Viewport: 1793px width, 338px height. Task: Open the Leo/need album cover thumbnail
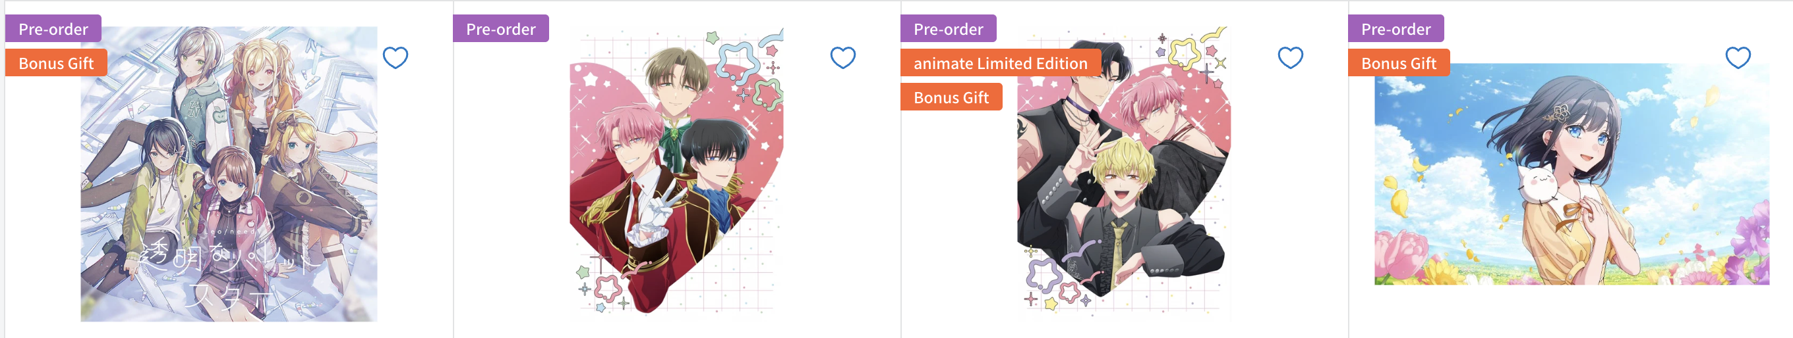[229, 174]
